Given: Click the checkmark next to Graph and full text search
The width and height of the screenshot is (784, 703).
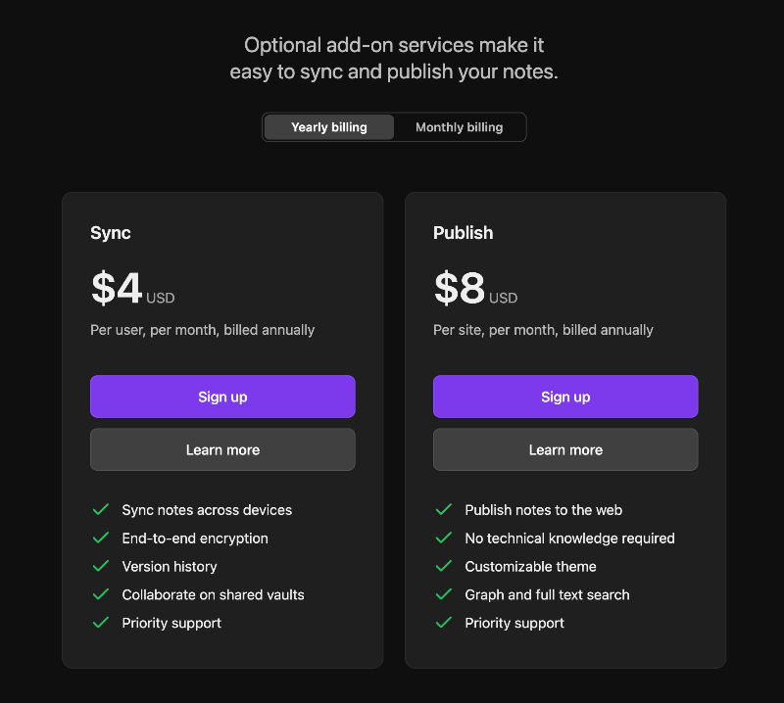Looking at the screenshot, I should click(x=443, y=595).
